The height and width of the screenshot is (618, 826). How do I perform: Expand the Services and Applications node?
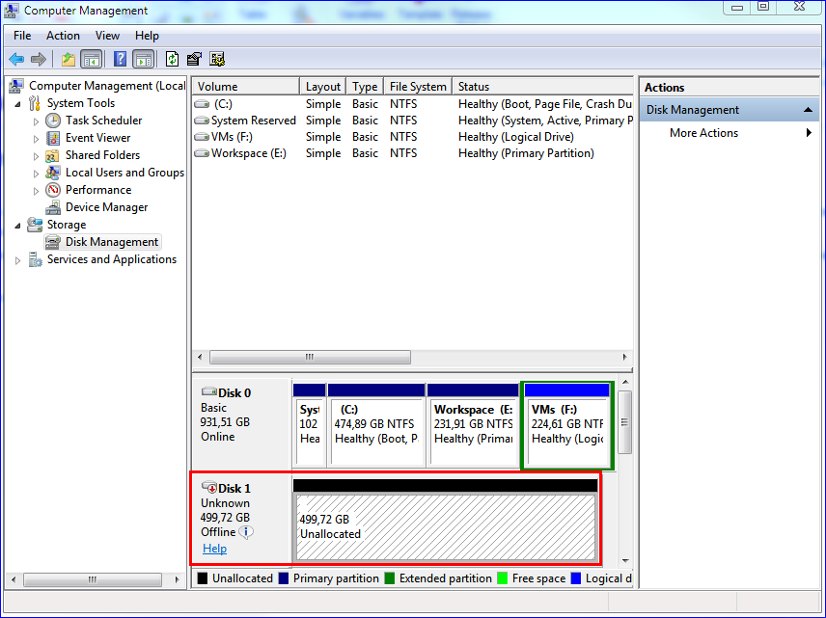[x=16, y=258]
